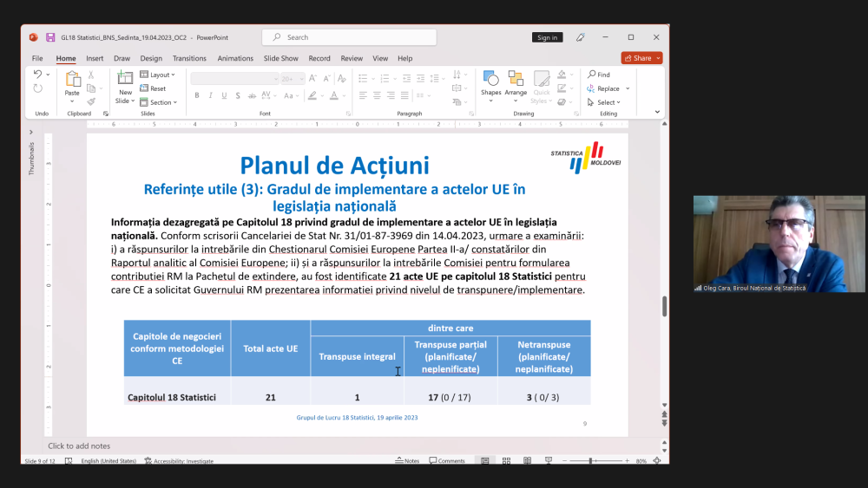
Task: Toggle align right paragraph
Action: pyautogui.click(x=391, y=95)
